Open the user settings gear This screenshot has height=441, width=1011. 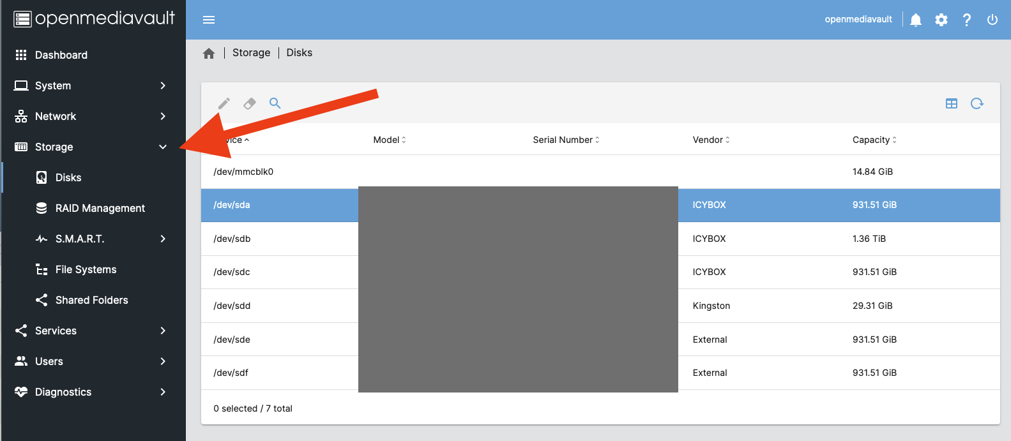click(x=941, y=20)
